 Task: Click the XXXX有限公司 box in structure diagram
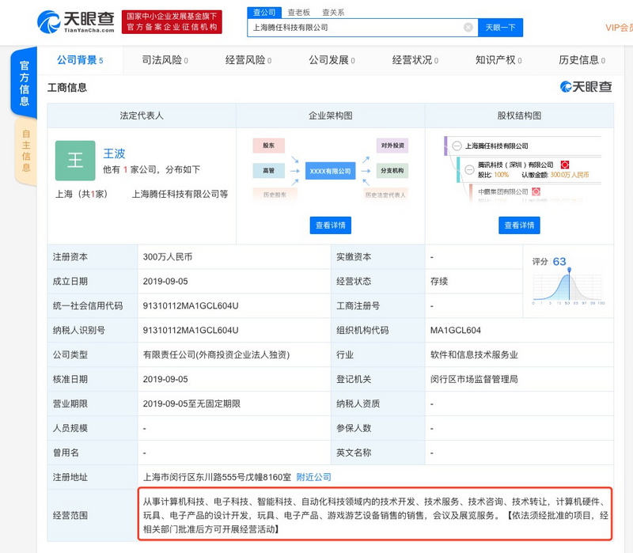(x=330, y=171)
